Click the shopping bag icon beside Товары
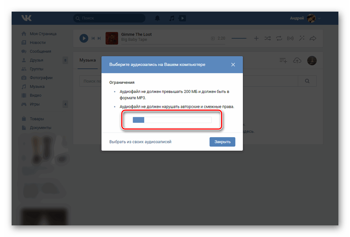The width and height of the screenshot is (350, 237). point(24,118)
